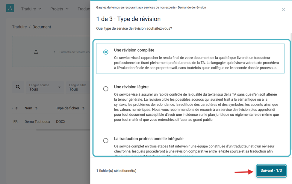The width and height of the screenshot is (292, 184).
Task: Close the revision request panel
Action: pos(283,10)
